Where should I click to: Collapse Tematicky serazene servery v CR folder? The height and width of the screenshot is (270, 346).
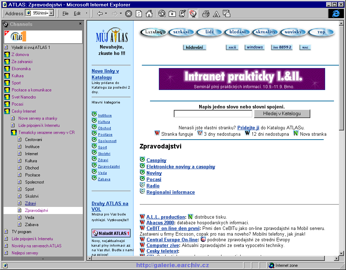pos(14,132)
